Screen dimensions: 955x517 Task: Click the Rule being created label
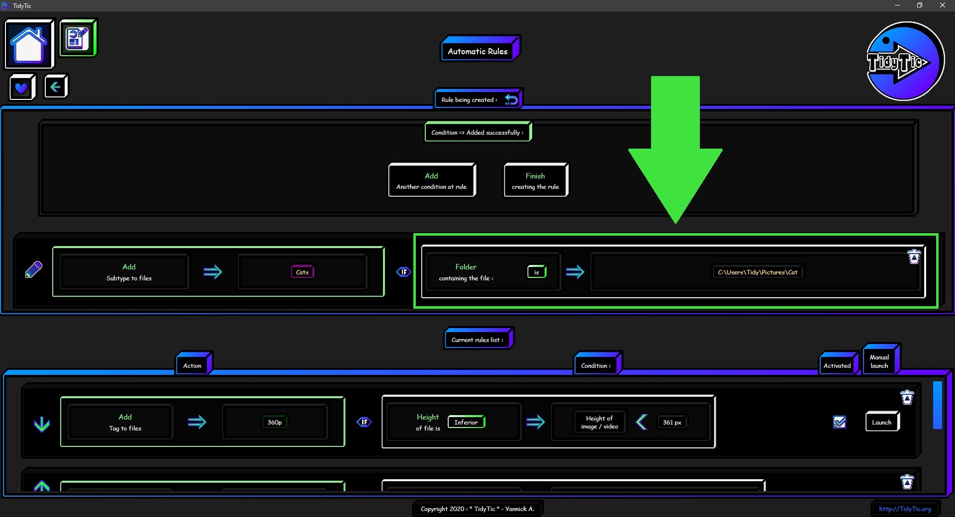470,99
